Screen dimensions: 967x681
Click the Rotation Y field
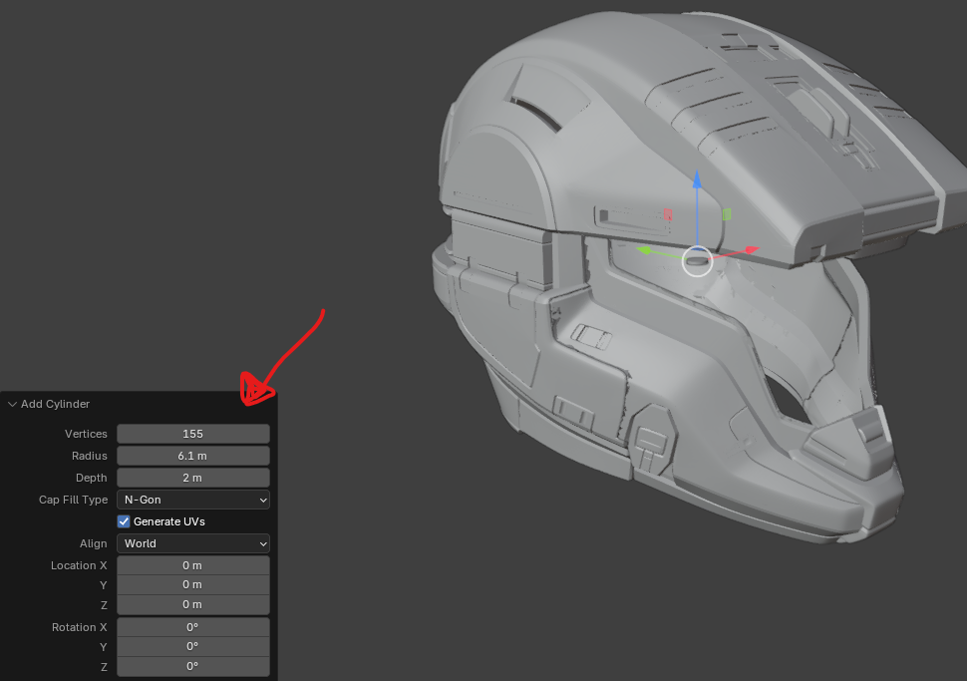tap(193, 646)
